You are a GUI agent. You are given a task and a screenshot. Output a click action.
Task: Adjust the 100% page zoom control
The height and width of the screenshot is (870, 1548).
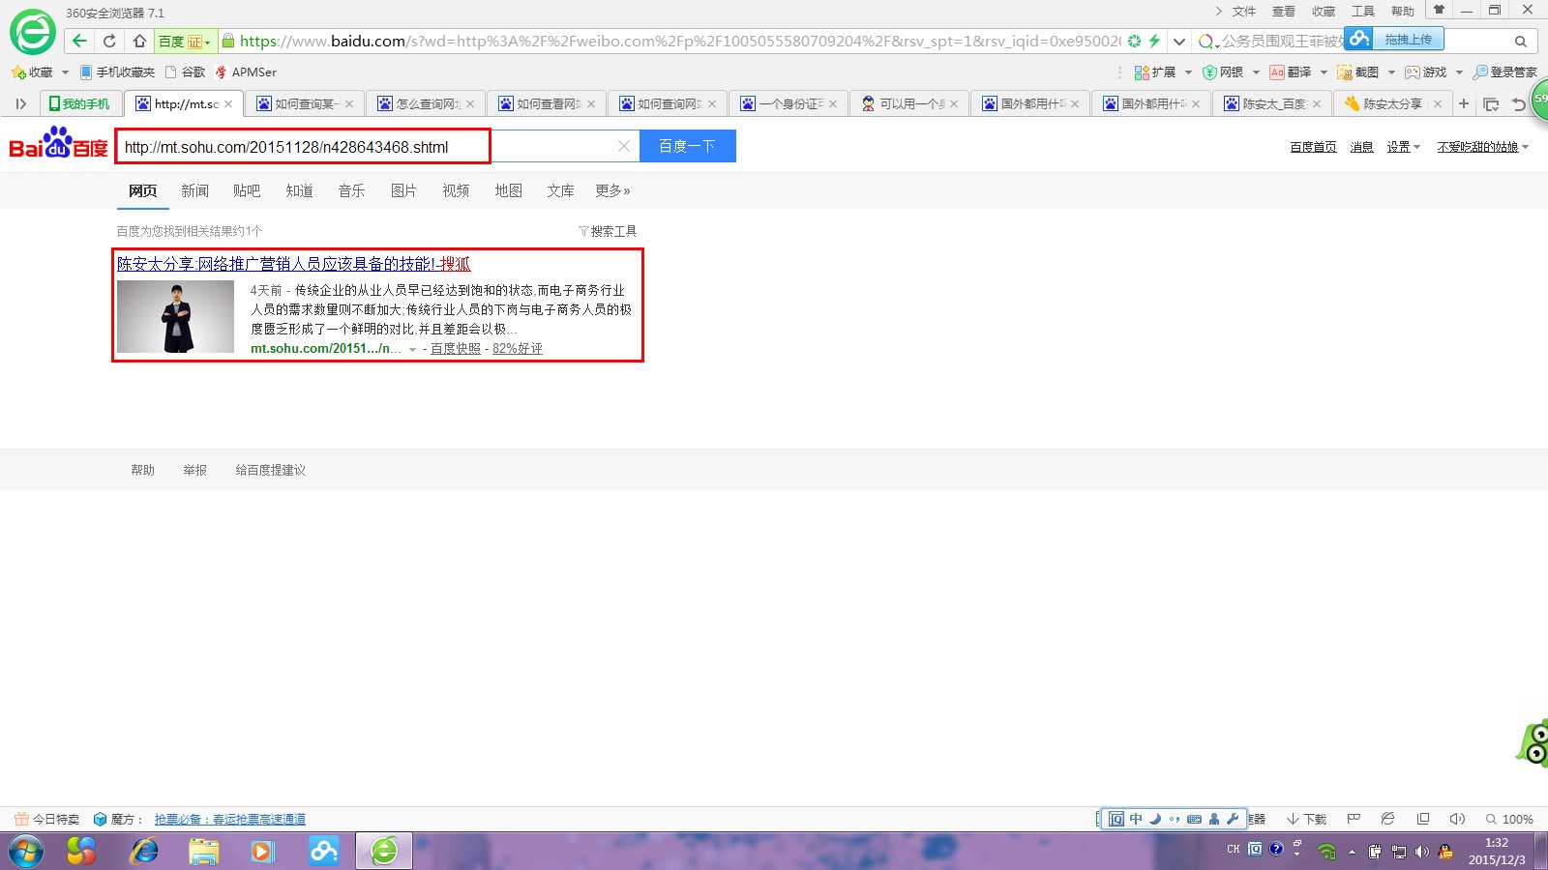(1509, 819)
